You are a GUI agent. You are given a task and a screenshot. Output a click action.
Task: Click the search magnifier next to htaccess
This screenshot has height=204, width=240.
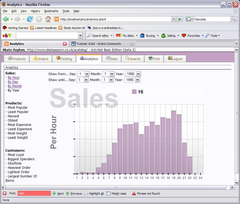click(x=234, y=19)
